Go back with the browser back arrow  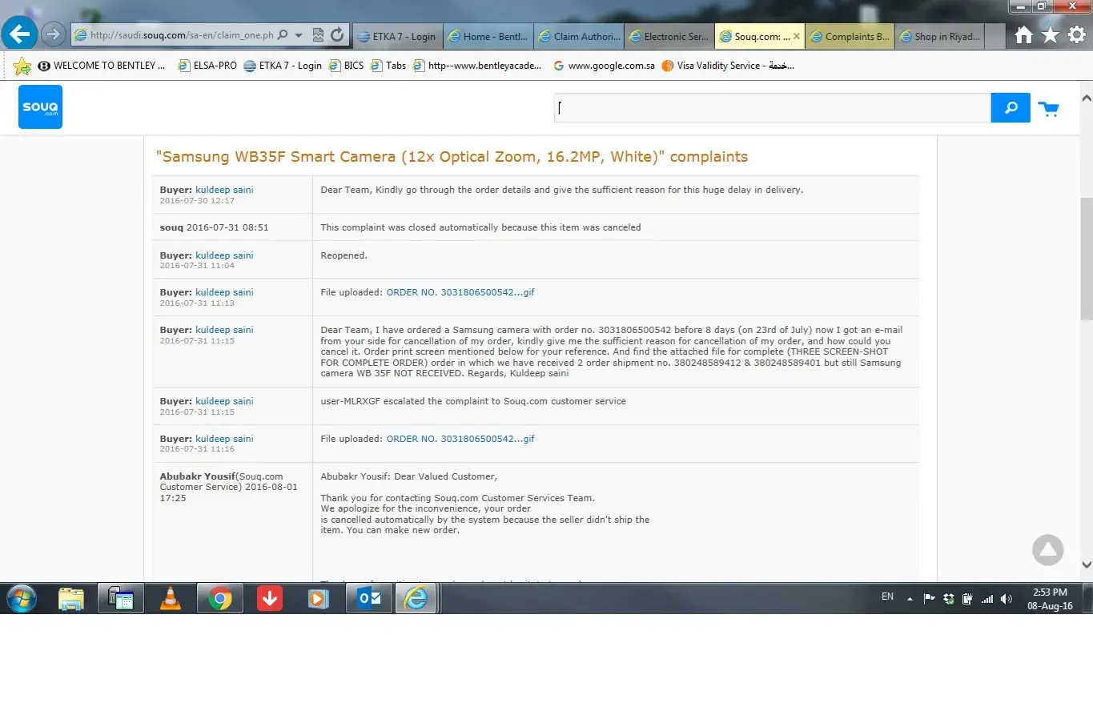click(19, 34)
